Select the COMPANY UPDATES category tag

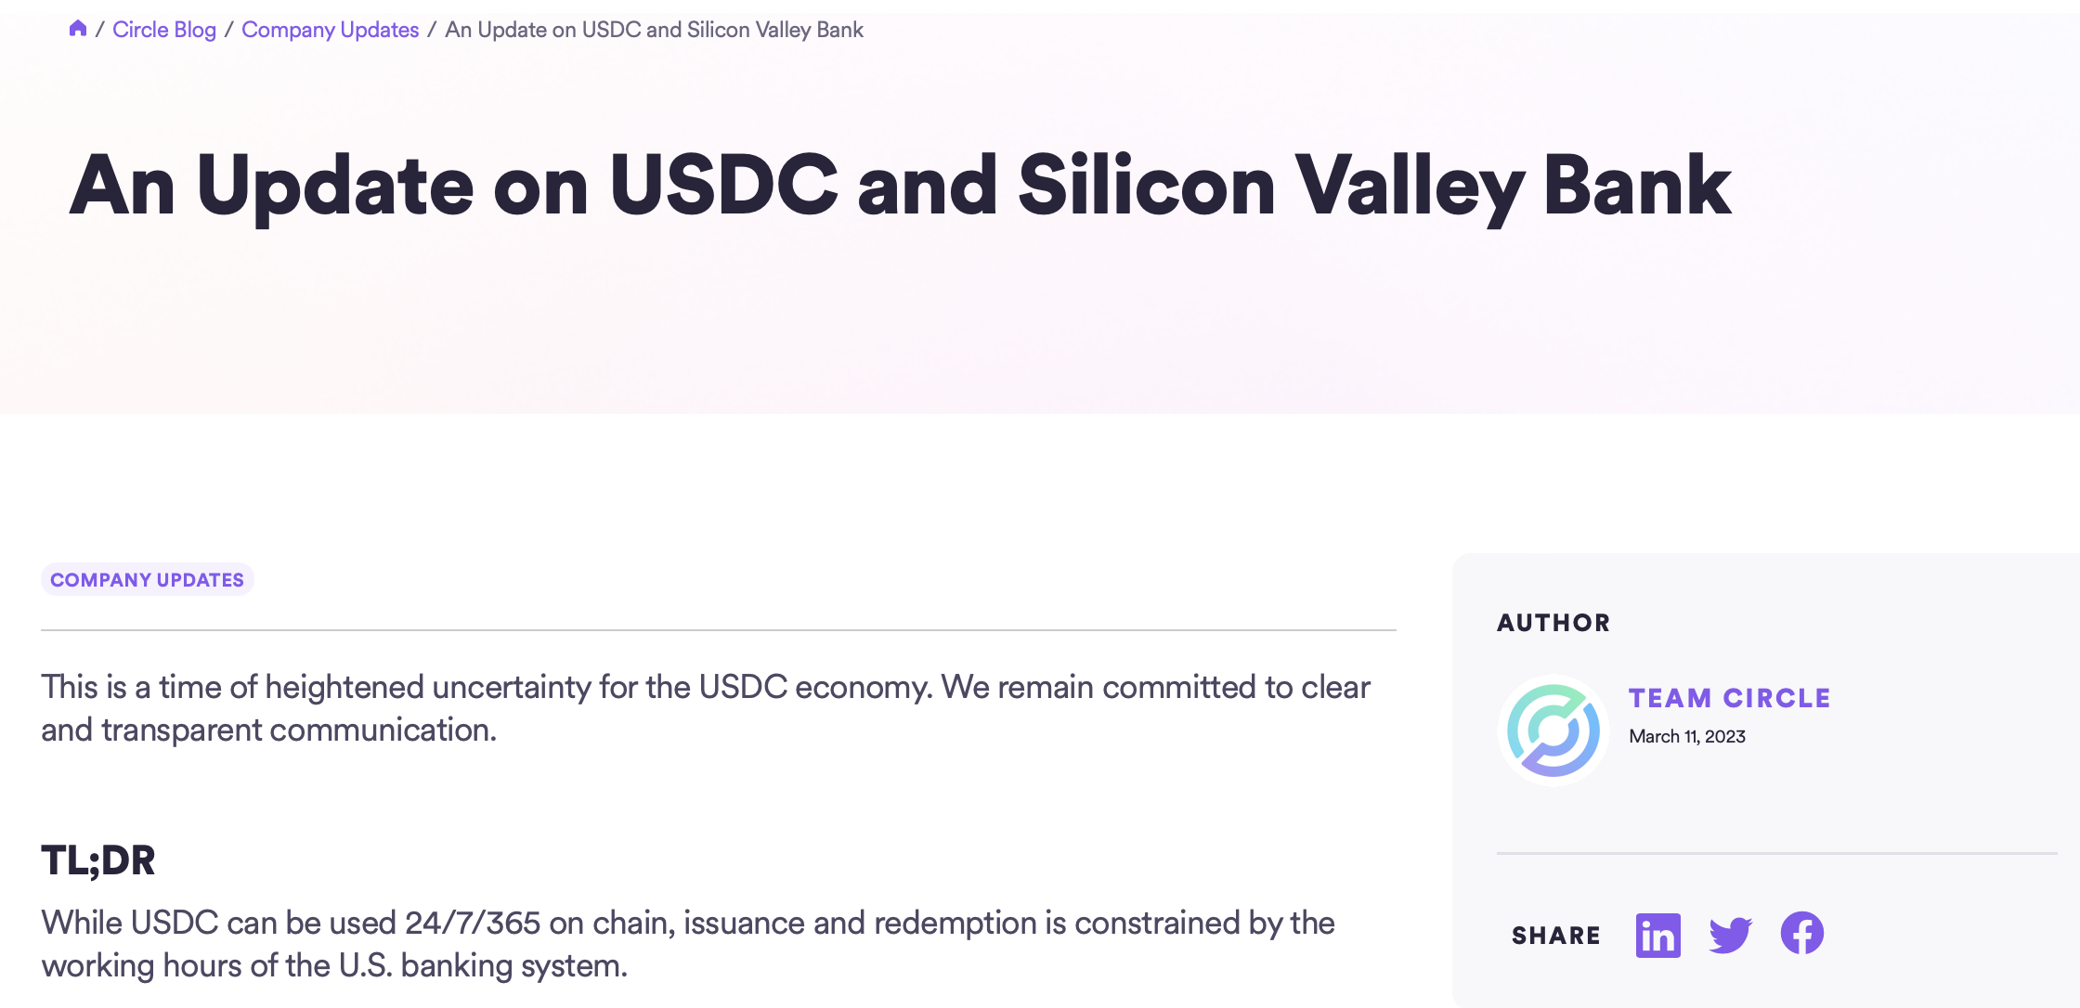tap(147, 580)
